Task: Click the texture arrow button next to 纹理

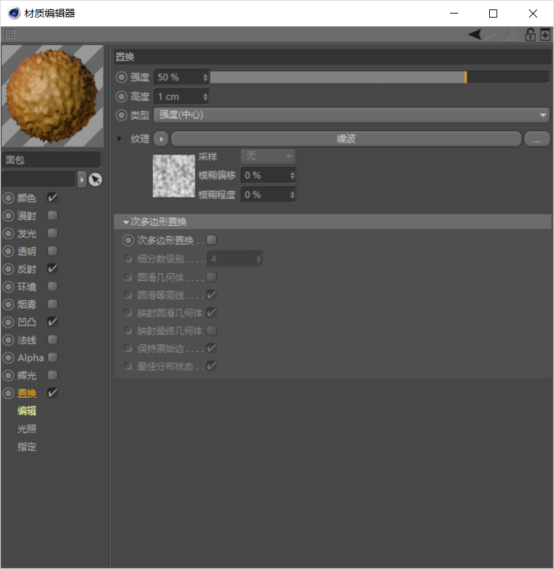Action: tap(161, 139)
